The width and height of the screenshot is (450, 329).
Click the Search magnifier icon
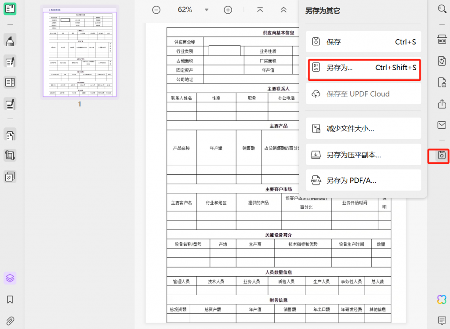pos(442,9)
